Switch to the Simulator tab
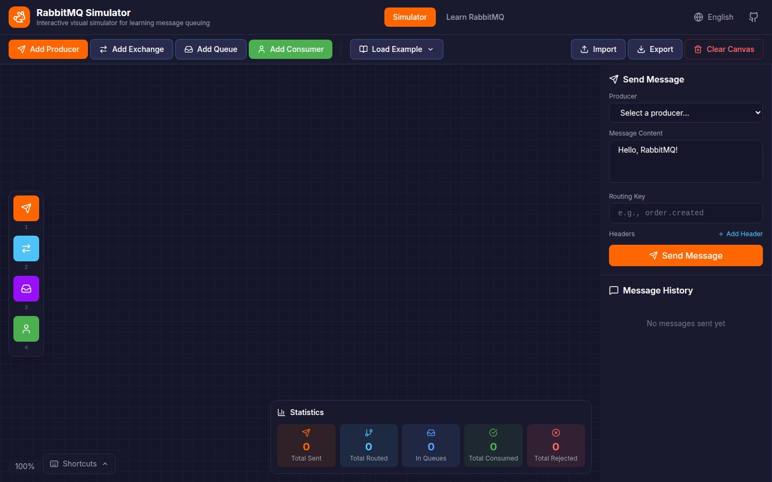The height and width of the screenshot is (482, 772). point(410,17)
